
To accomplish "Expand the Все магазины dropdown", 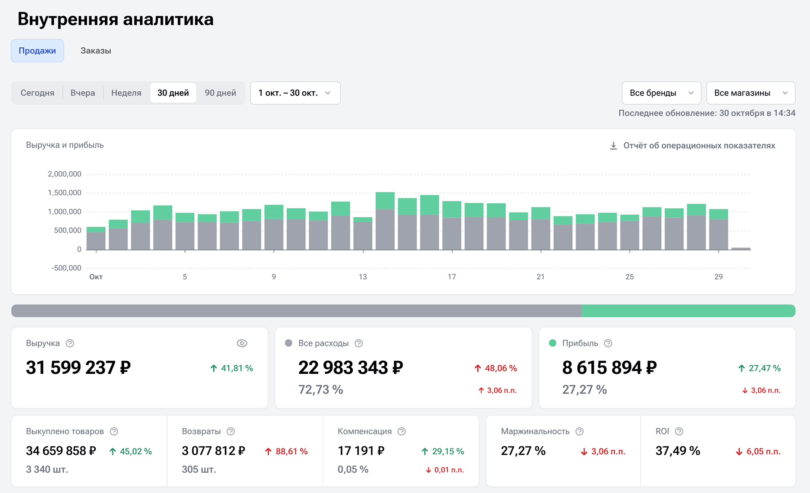I will pos(750,93).
